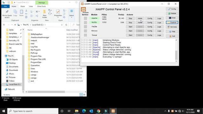203x114 pixels.
Task: Click the file list horizontal scrollbar
Action: click(x=46, y=92)
